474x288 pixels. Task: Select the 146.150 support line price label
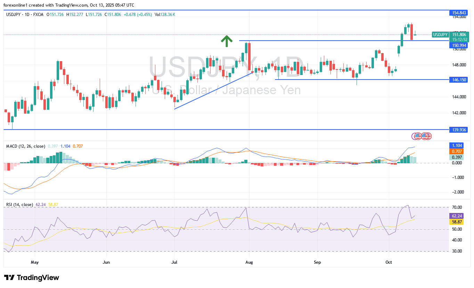[459, 80]
